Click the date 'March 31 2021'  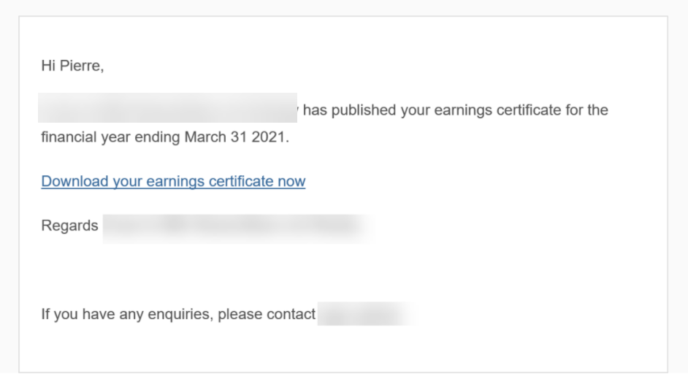[234, 137]
